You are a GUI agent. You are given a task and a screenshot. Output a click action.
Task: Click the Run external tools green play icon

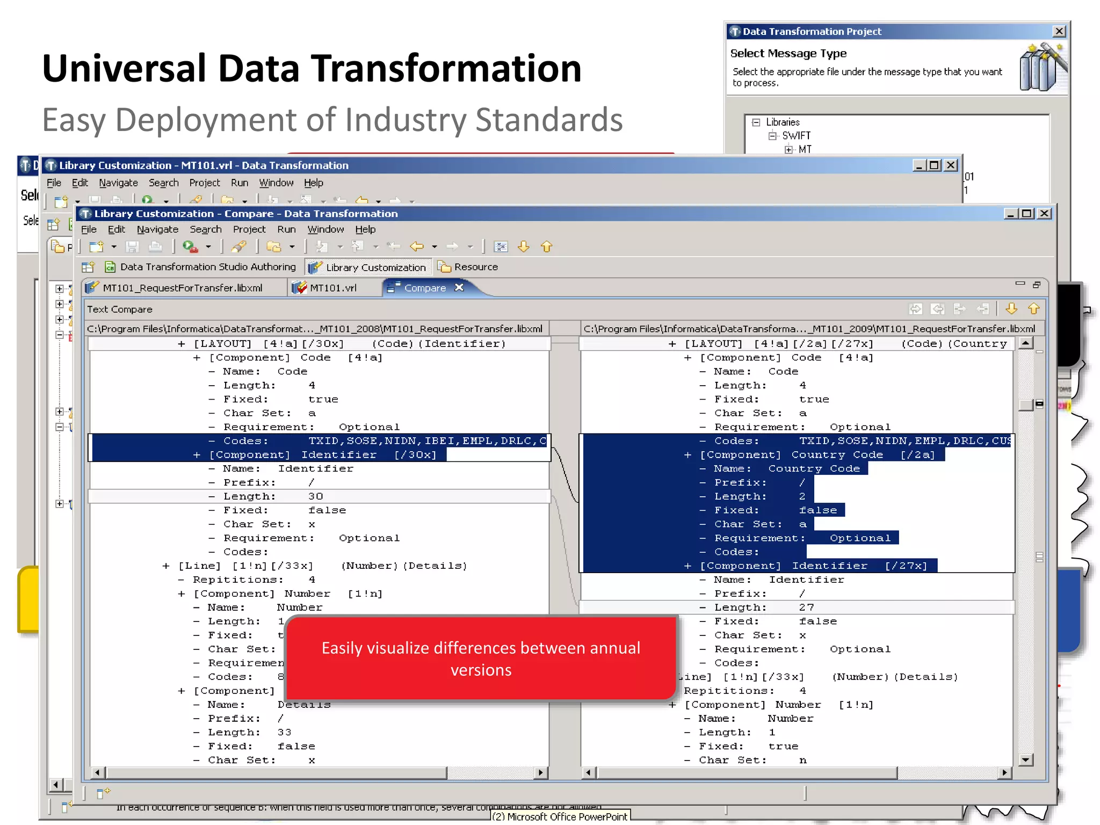[x=190, y=247]
